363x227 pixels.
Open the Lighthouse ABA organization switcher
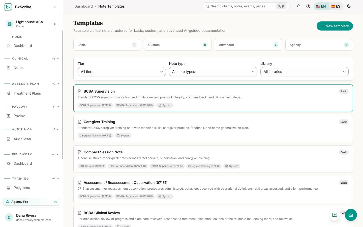32,24
